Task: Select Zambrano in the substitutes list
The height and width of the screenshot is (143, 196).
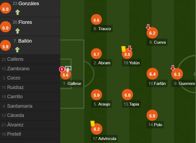Action: [x=18, y=68]
